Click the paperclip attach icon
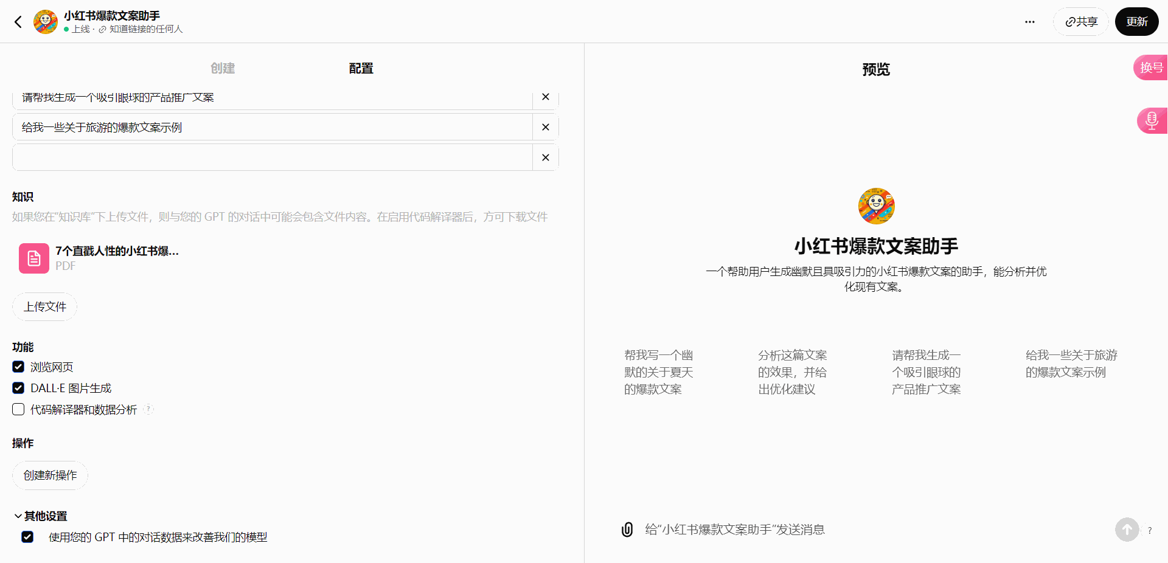1168x563 pixels. [x=627, y=530]
